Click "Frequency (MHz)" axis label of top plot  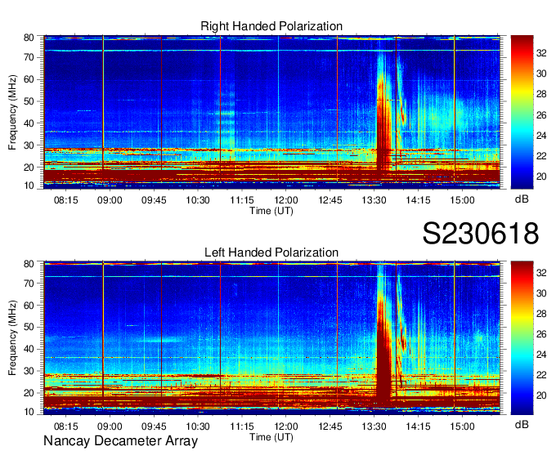[x=13, y=112]
